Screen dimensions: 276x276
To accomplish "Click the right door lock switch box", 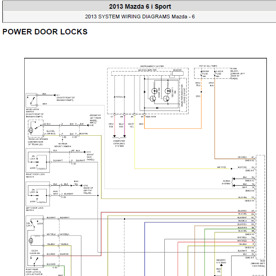I will pos(38,160).
